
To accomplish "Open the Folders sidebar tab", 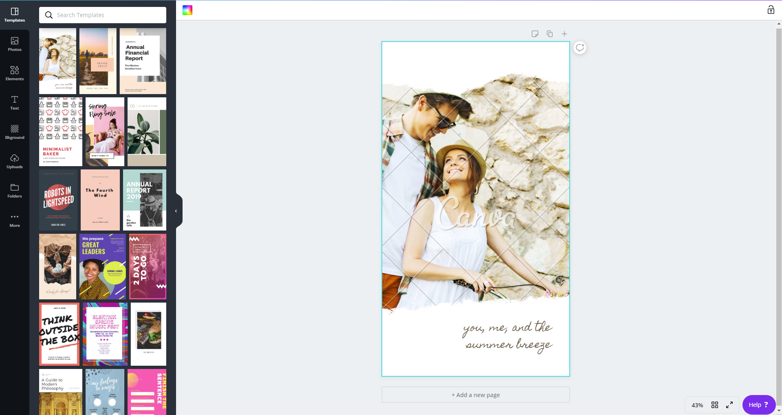I will coord(15,191).
